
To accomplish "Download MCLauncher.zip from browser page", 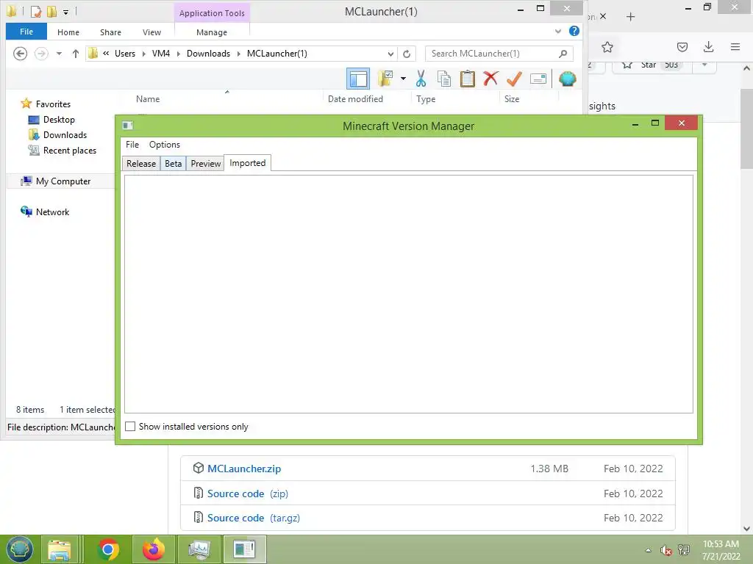I will point(244,469).
